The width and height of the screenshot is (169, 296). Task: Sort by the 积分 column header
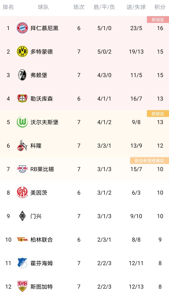pyautogui.click(x=160, y=7)
